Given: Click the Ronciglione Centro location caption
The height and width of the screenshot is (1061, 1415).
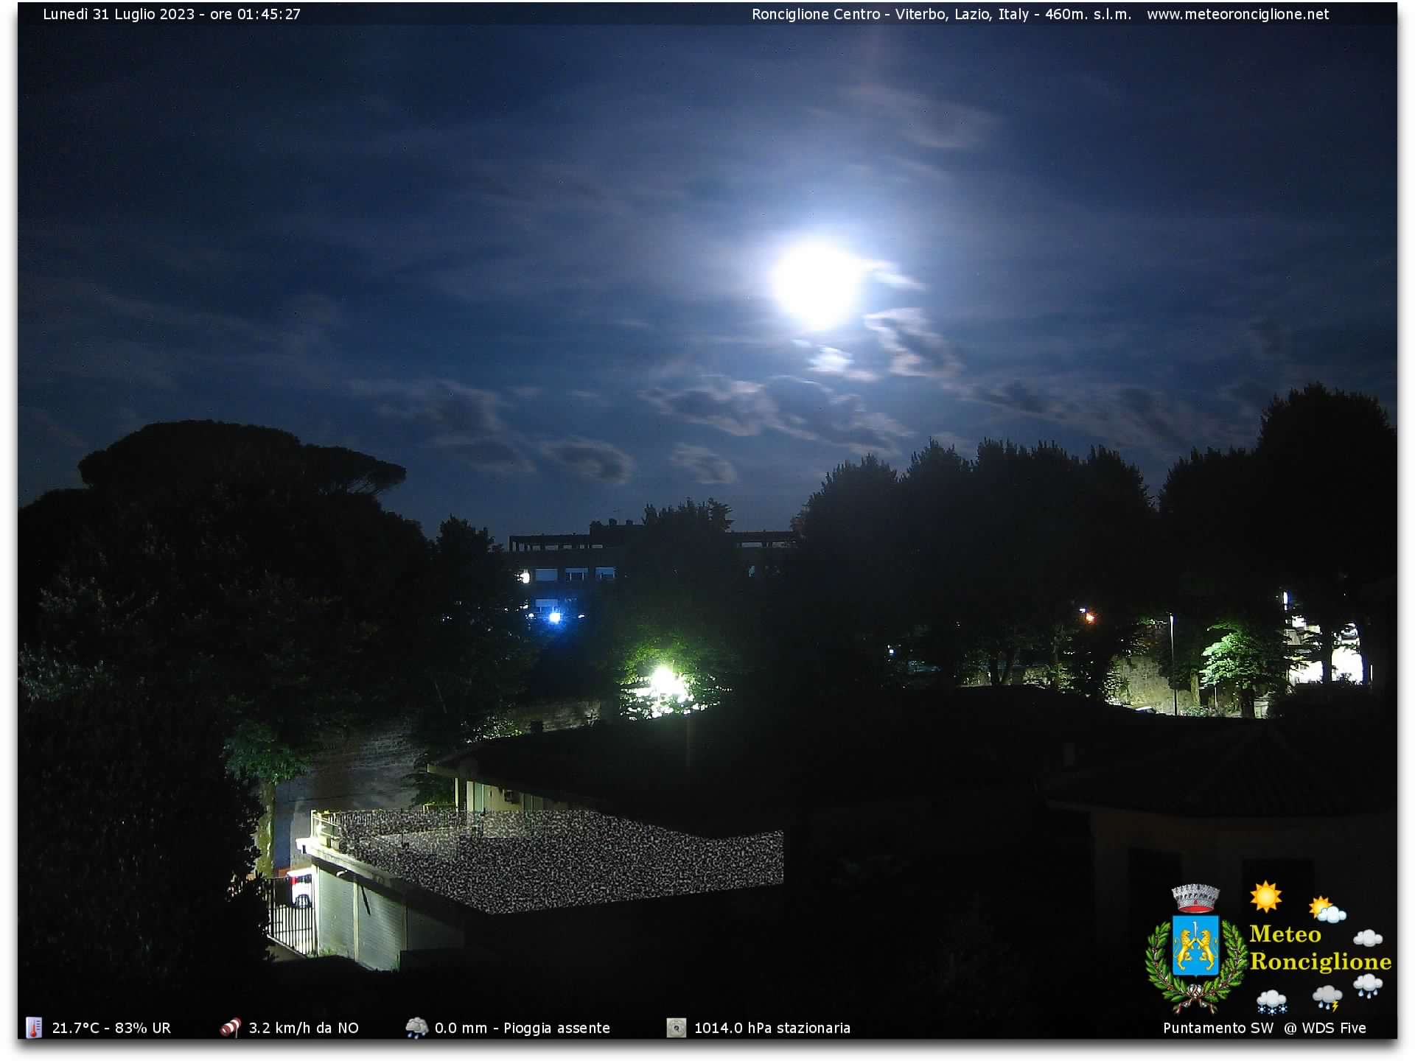Looking at the screenshot, I should (941, 14).
